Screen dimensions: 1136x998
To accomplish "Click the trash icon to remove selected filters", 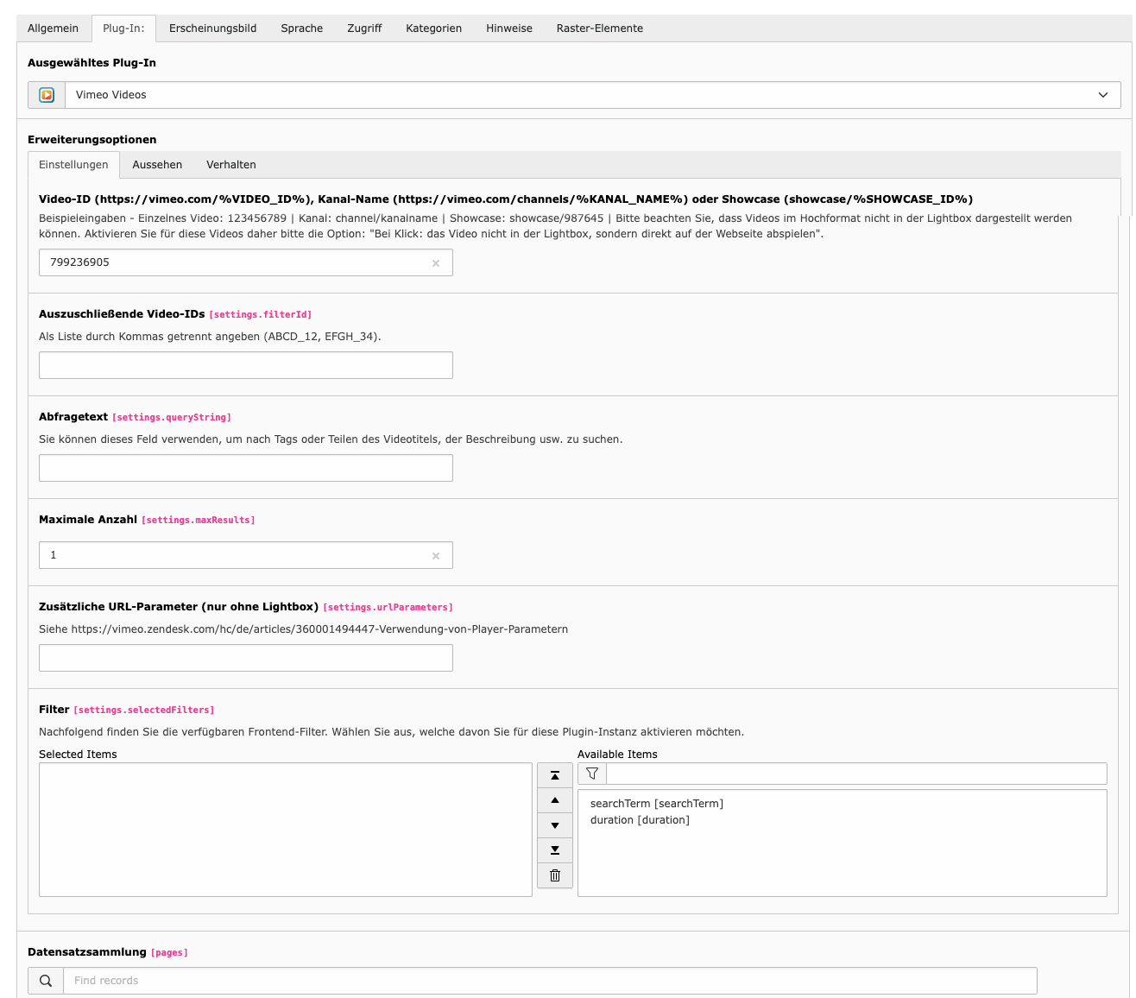I will (x=555, y=875).
